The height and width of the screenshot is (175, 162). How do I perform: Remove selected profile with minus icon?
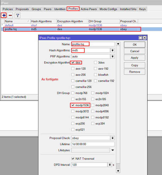tap(10, 15)
